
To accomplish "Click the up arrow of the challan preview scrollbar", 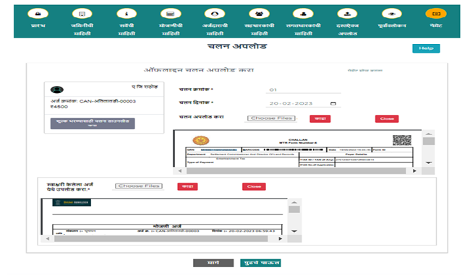I will [429, 134].
